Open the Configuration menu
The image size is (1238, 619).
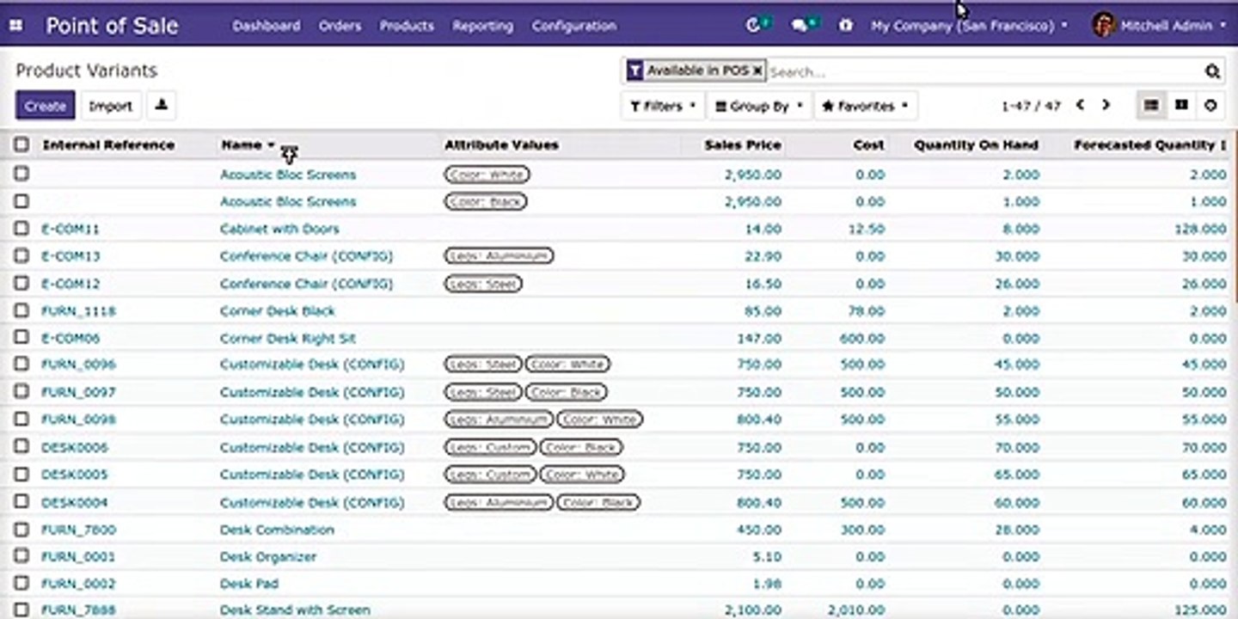[574, 26]
